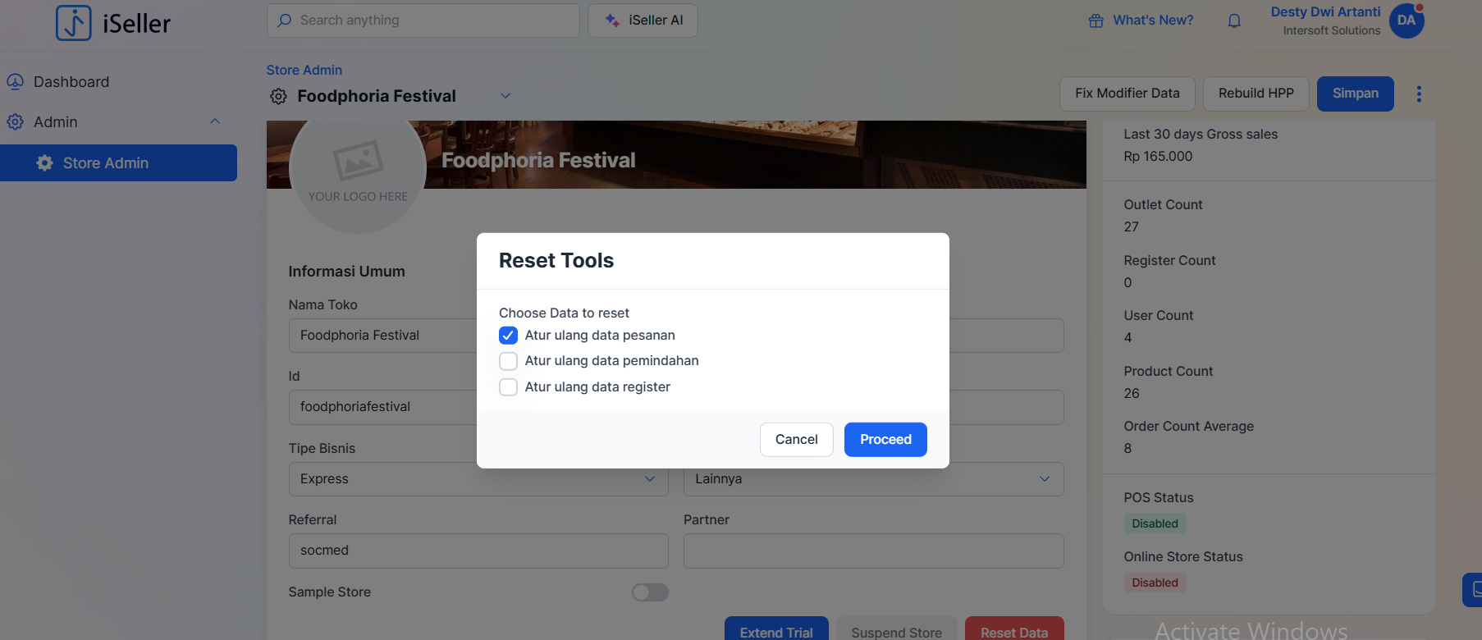
Task: Select Store Admin in the sidebar
Action: pyautogui.click(x=106, y=163)
